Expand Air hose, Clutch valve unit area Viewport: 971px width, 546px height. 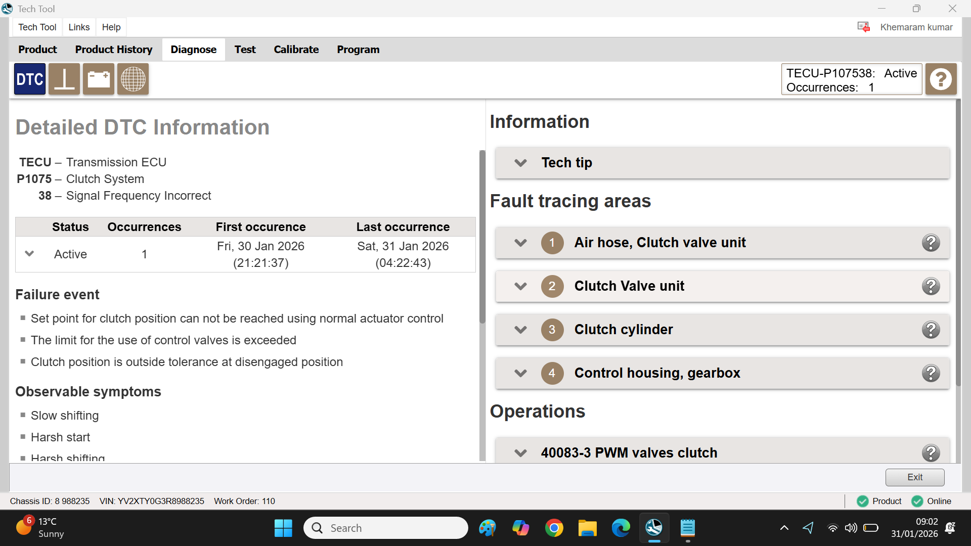[x=520, y=243]
